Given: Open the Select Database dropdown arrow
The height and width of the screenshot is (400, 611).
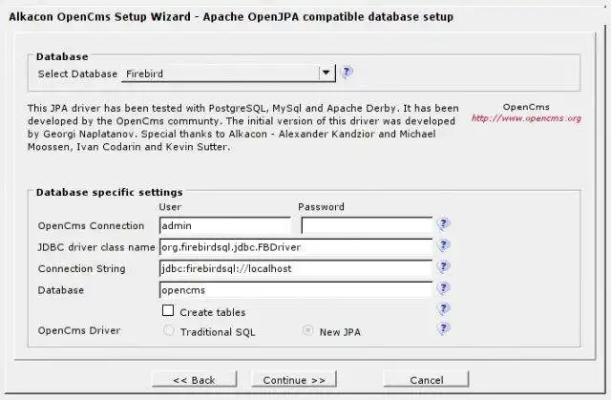Looking at the screenshot, I should 327,73.
